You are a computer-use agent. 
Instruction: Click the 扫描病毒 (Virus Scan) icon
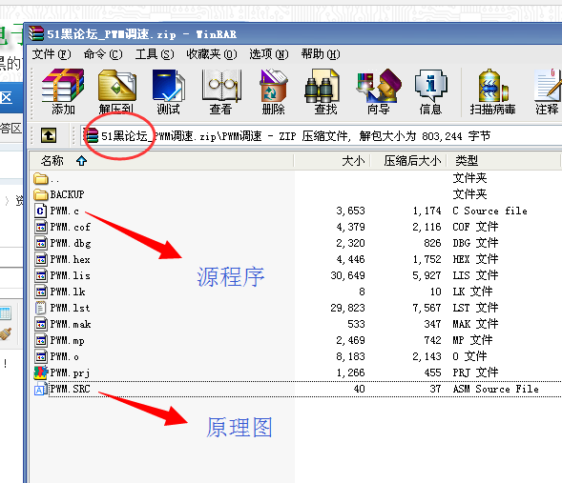(x=493, y=86)
